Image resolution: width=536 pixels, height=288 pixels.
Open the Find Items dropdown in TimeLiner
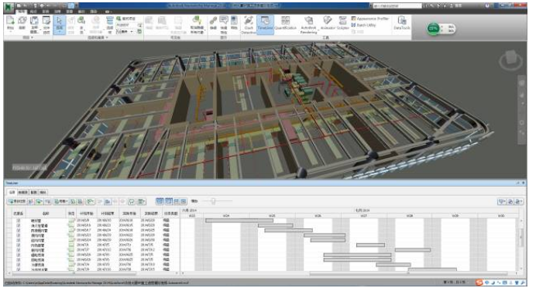pos(91,201)
